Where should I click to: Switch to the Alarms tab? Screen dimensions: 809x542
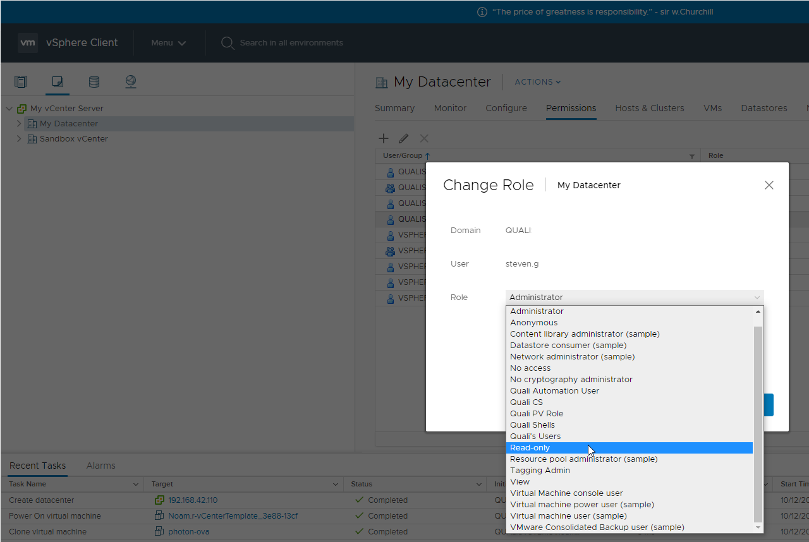tap(100, 466)
